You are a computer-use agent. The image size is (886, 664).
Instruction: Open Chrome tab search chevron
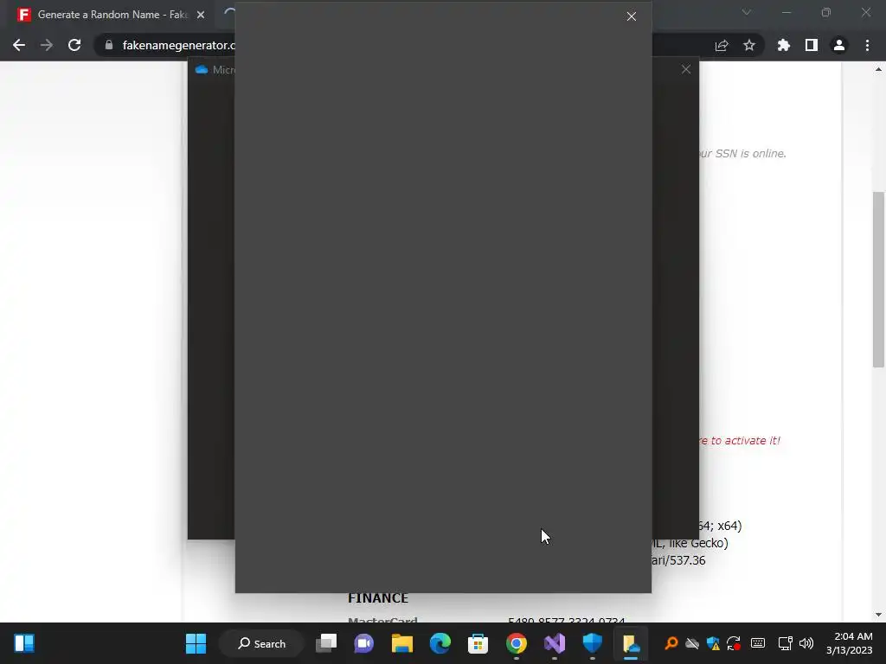(x=747, y=12)
